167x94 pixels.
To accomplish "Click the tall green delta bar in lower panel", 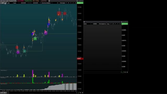I will [33, 80].
